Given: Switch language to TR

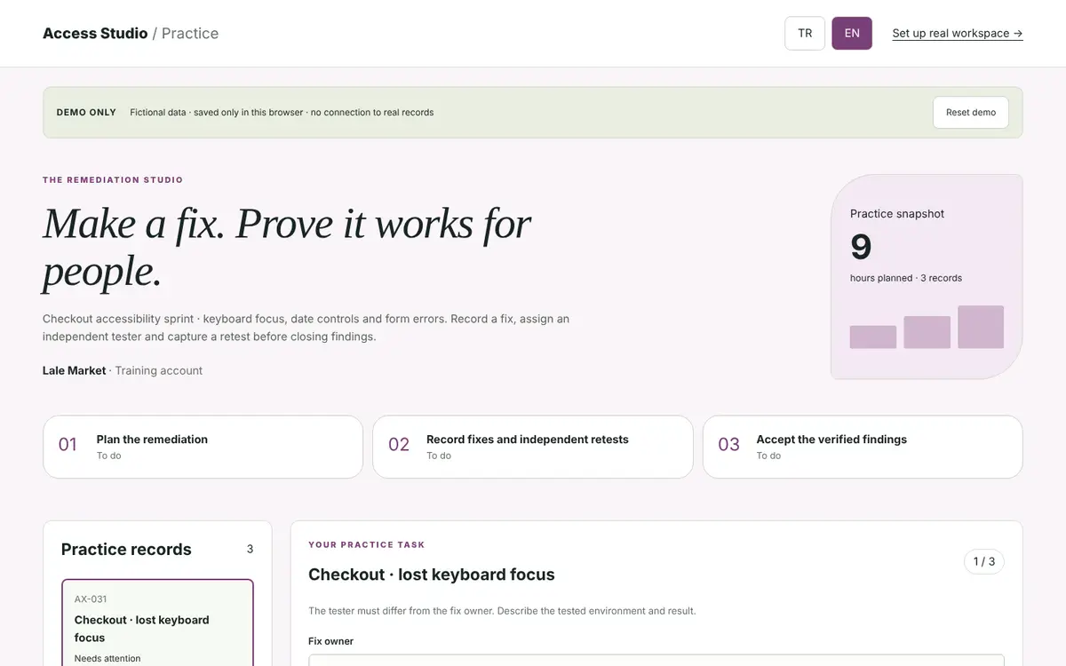Looking at the screenshot, I should [x=805, y=34].
